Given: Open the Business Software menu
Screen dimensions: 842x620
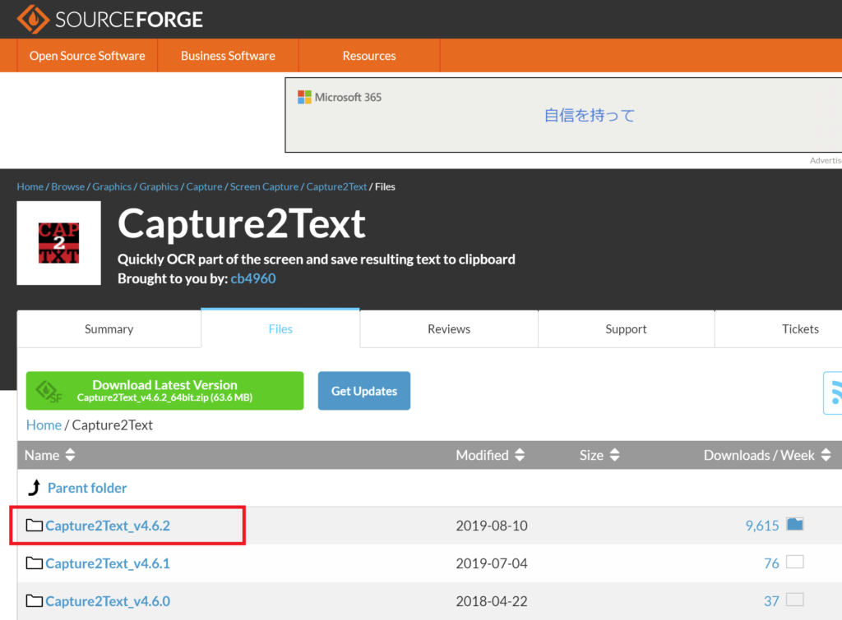Looking at the screenshot, I should click(x=228, y=55).
